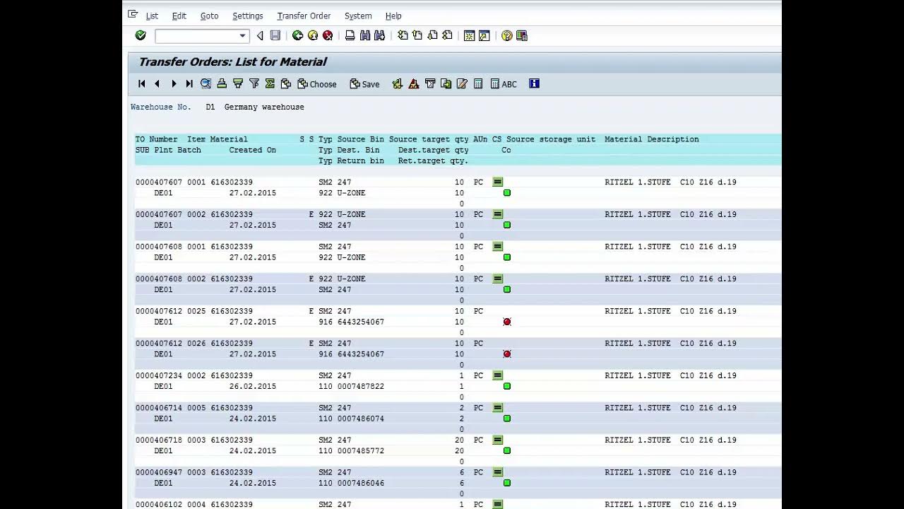Open the Goto menu
The height and width of the screenshot is (509, 904).
[209, 16]
